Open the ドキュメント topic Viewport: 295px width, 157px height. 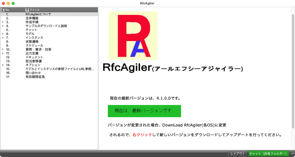(34, 57)
